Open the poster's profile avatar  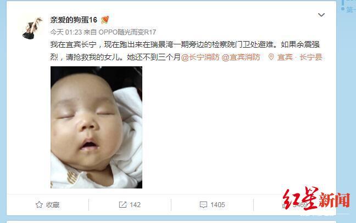pos(32,28)
